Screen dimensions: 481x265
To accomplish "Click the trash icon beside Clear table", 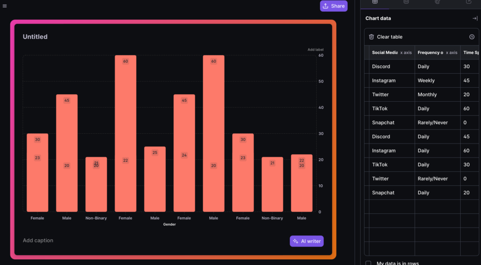I will pyautogui.click(x=372, y=37).
